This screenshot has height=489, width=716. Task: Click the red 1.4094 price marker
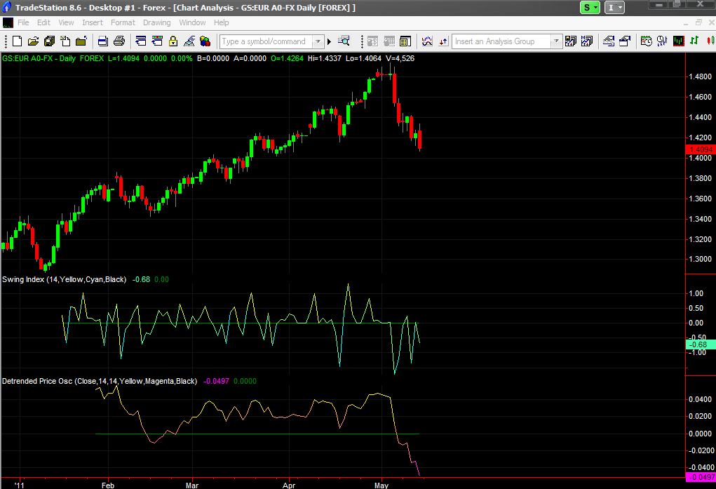tap(701, 149)
